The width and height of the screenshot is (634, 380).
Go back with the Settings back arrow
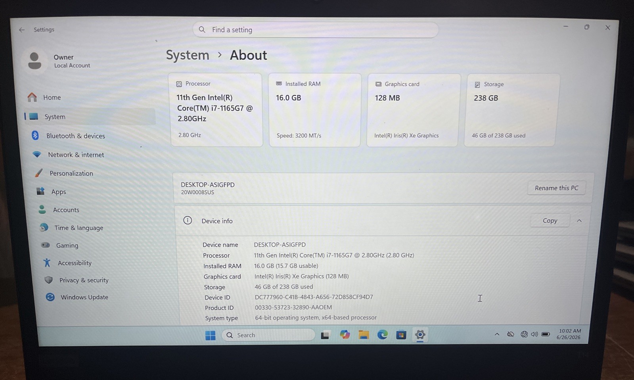[22, 30]
